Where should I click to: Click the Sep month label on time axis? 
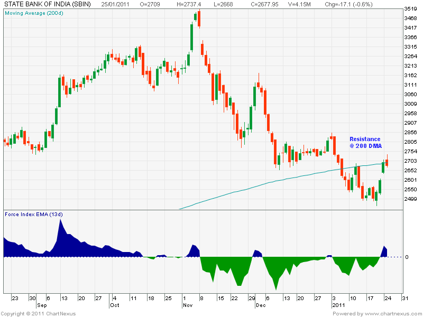tap(42, 305)
